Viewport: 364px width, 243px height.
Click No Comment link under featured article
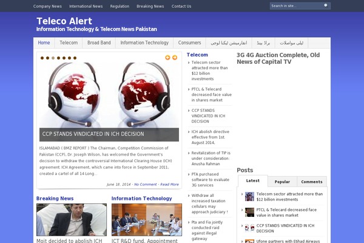tap(146, 185)
